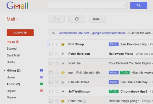This screenshot has height=104, width=153.
Task: Tick the YouTube email checkbox
Action: tap(51, 63)
